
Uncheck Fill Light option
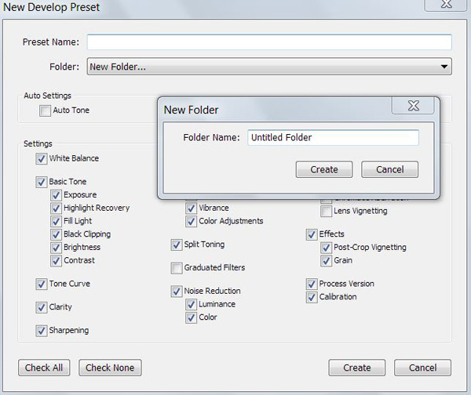tap(57, 221)
